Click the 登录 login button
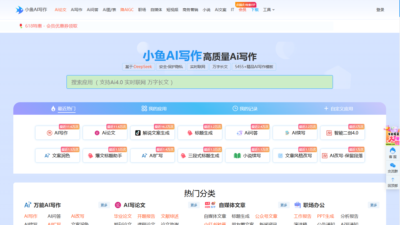 click(380, 10)
